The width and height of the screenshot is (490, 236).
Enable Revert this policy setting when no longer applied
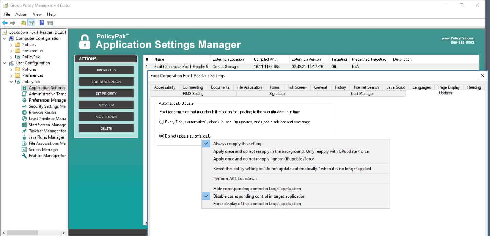tap(296, 169)
